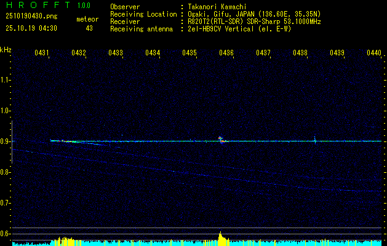Click the "meteor" label
The width and height of the screenshot is (387, 246).
pyautogui.click(x=87, y=19)
